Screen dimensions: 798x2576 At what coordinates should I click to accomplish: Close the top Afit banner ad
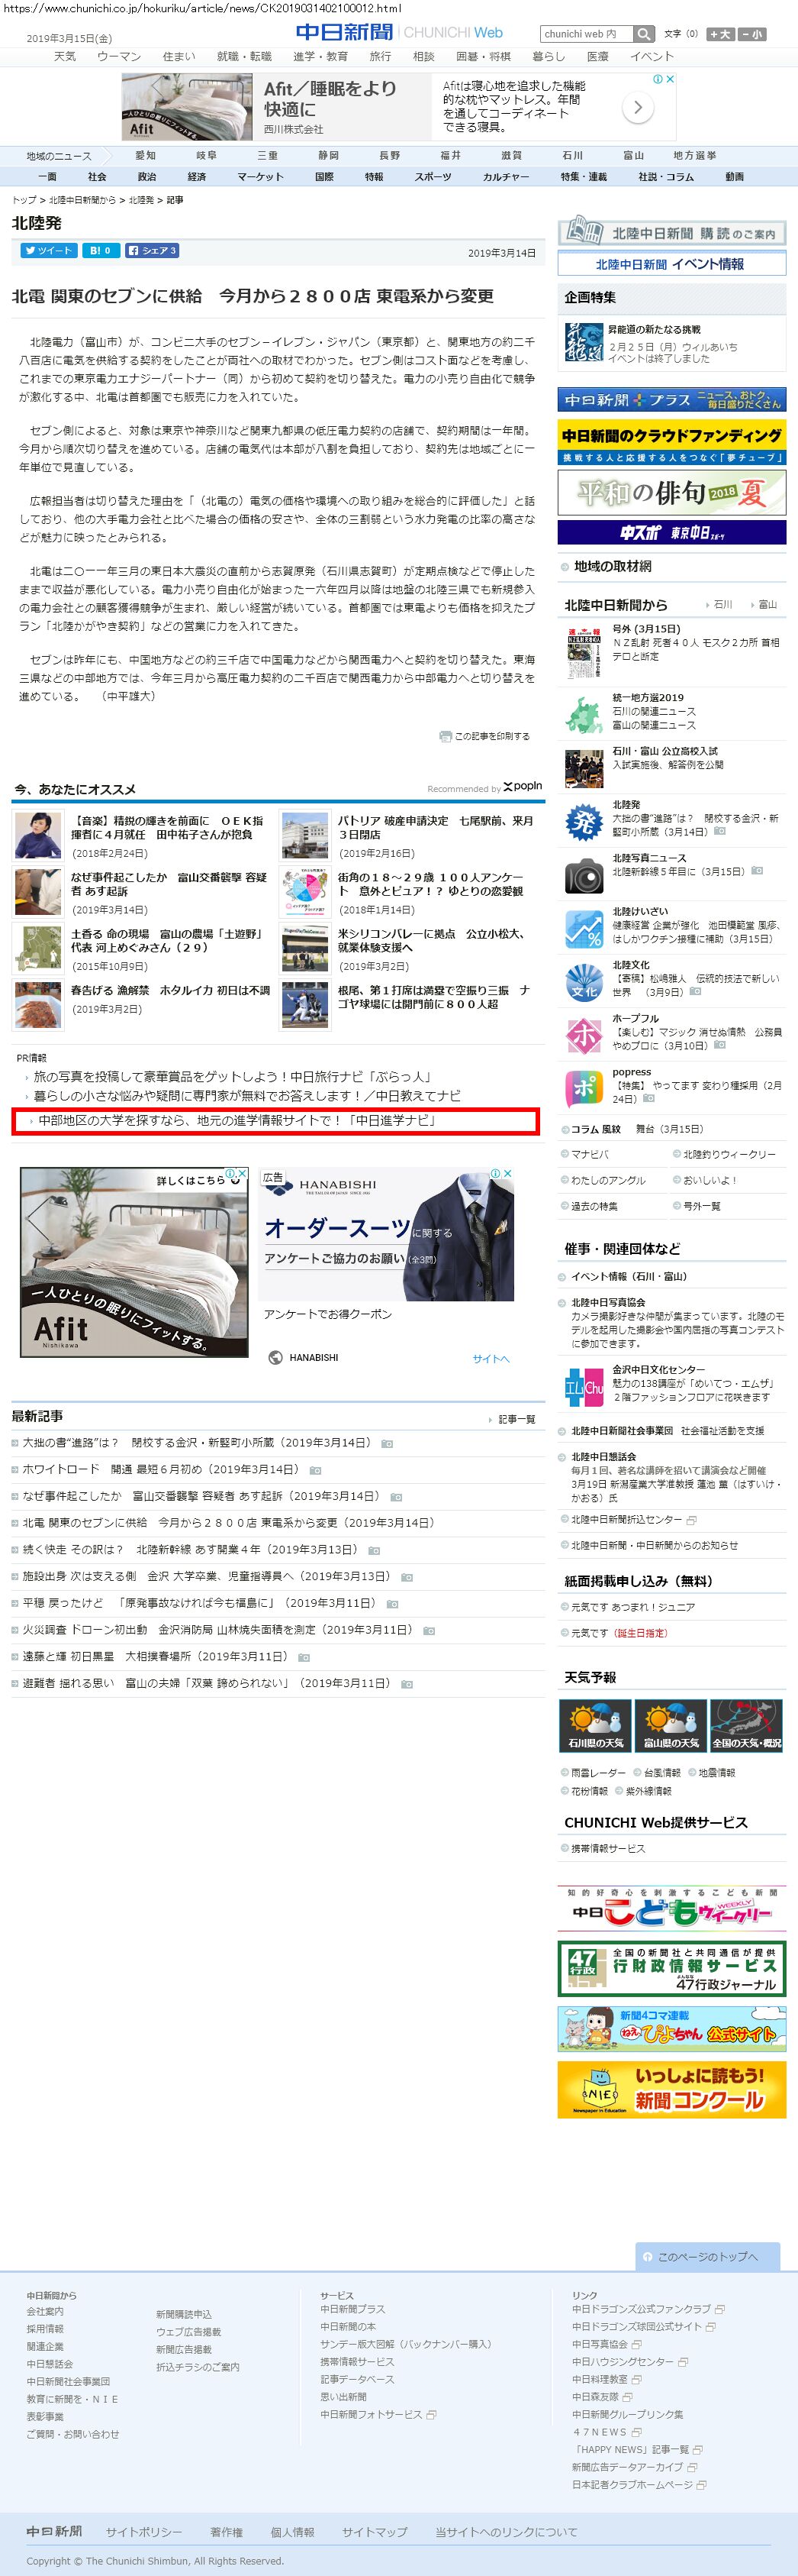[x=670, y=79]
